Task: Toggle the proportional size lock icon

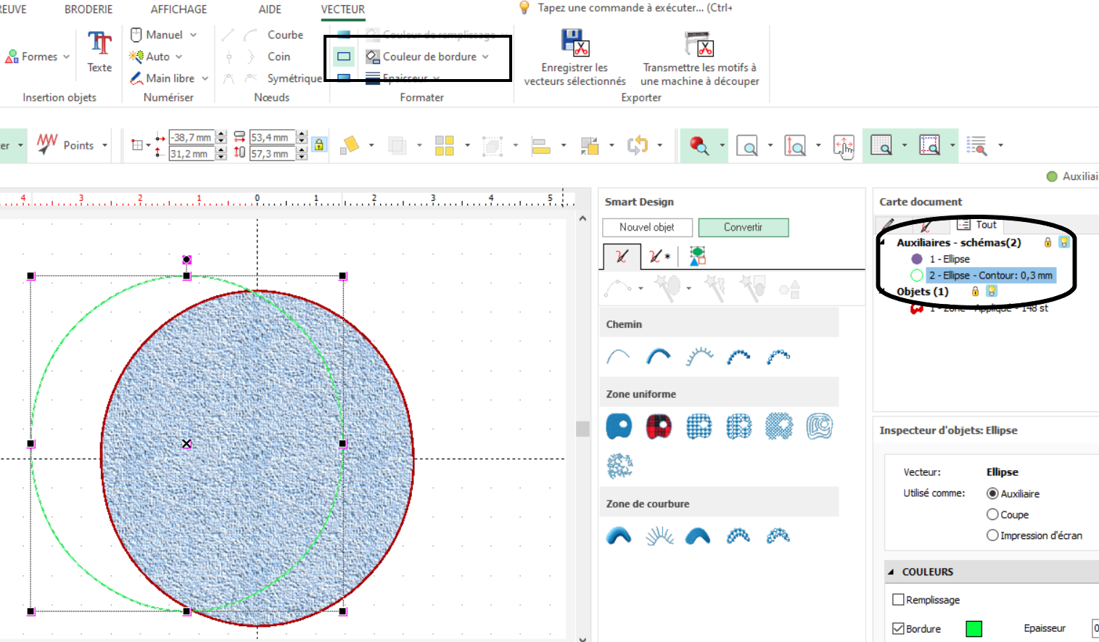Action: tap(318, 145)
